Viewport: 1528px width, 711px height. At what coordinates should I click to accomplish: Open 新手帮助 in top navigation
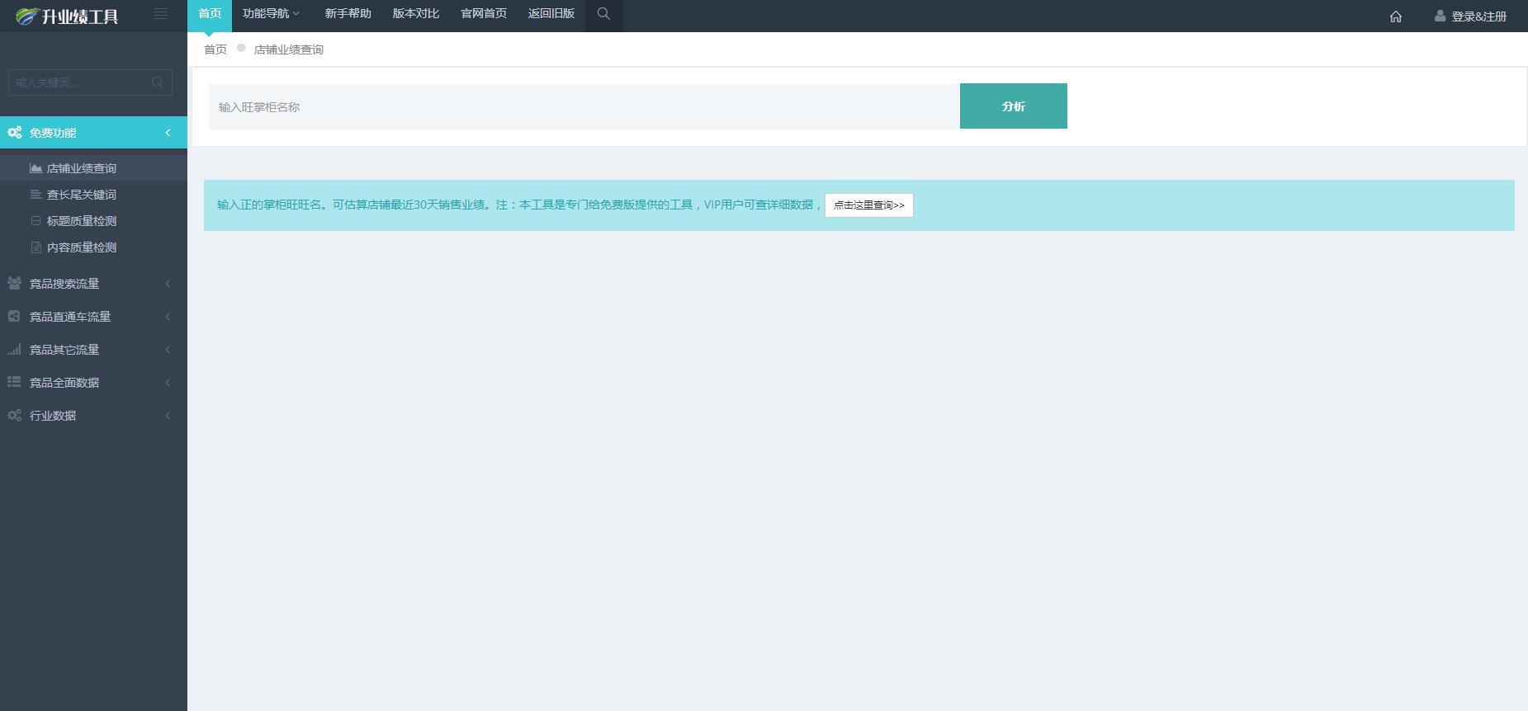(348, 14)
